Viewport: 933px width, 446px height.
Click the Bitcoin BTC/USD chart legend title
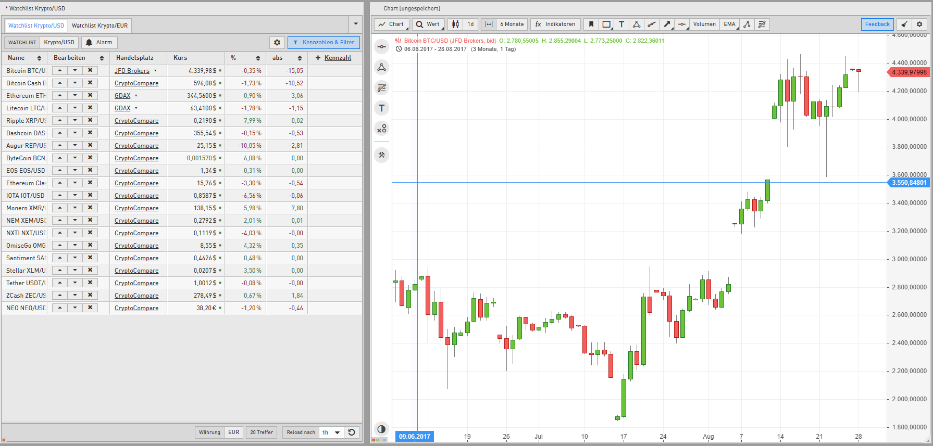(x=450, y=41)
